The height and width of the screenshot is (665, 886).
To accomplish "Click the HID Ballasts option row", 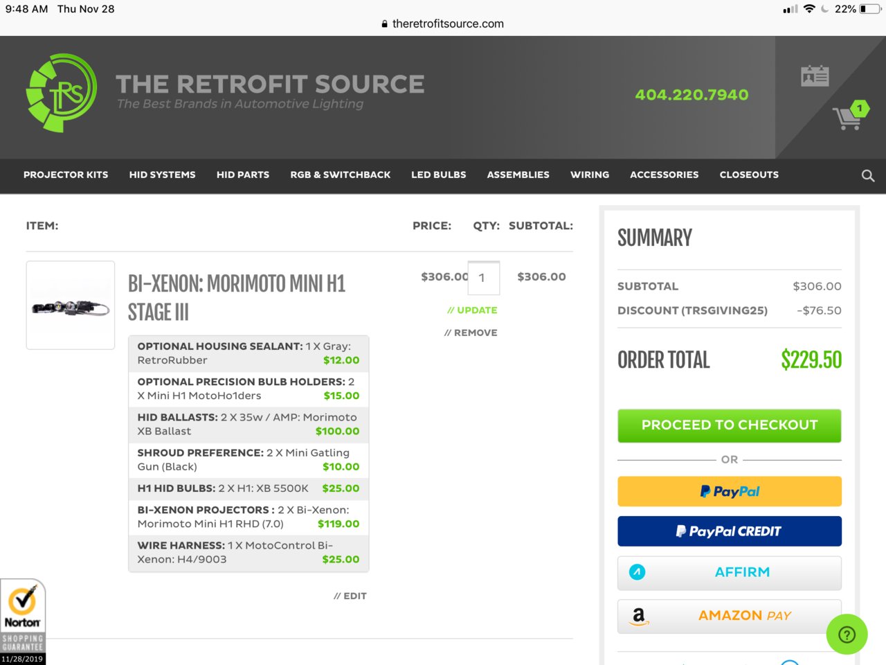I will 248,424.
